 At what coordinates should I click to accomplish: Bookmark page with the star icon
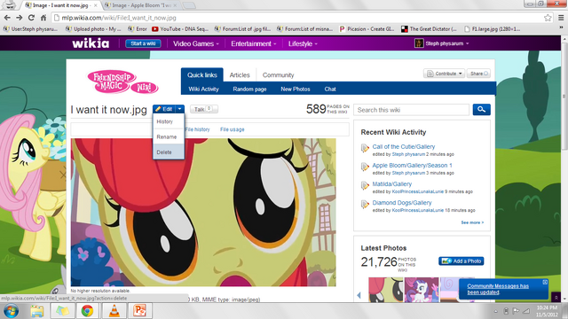pyautogui.click(x=548, y=18)
